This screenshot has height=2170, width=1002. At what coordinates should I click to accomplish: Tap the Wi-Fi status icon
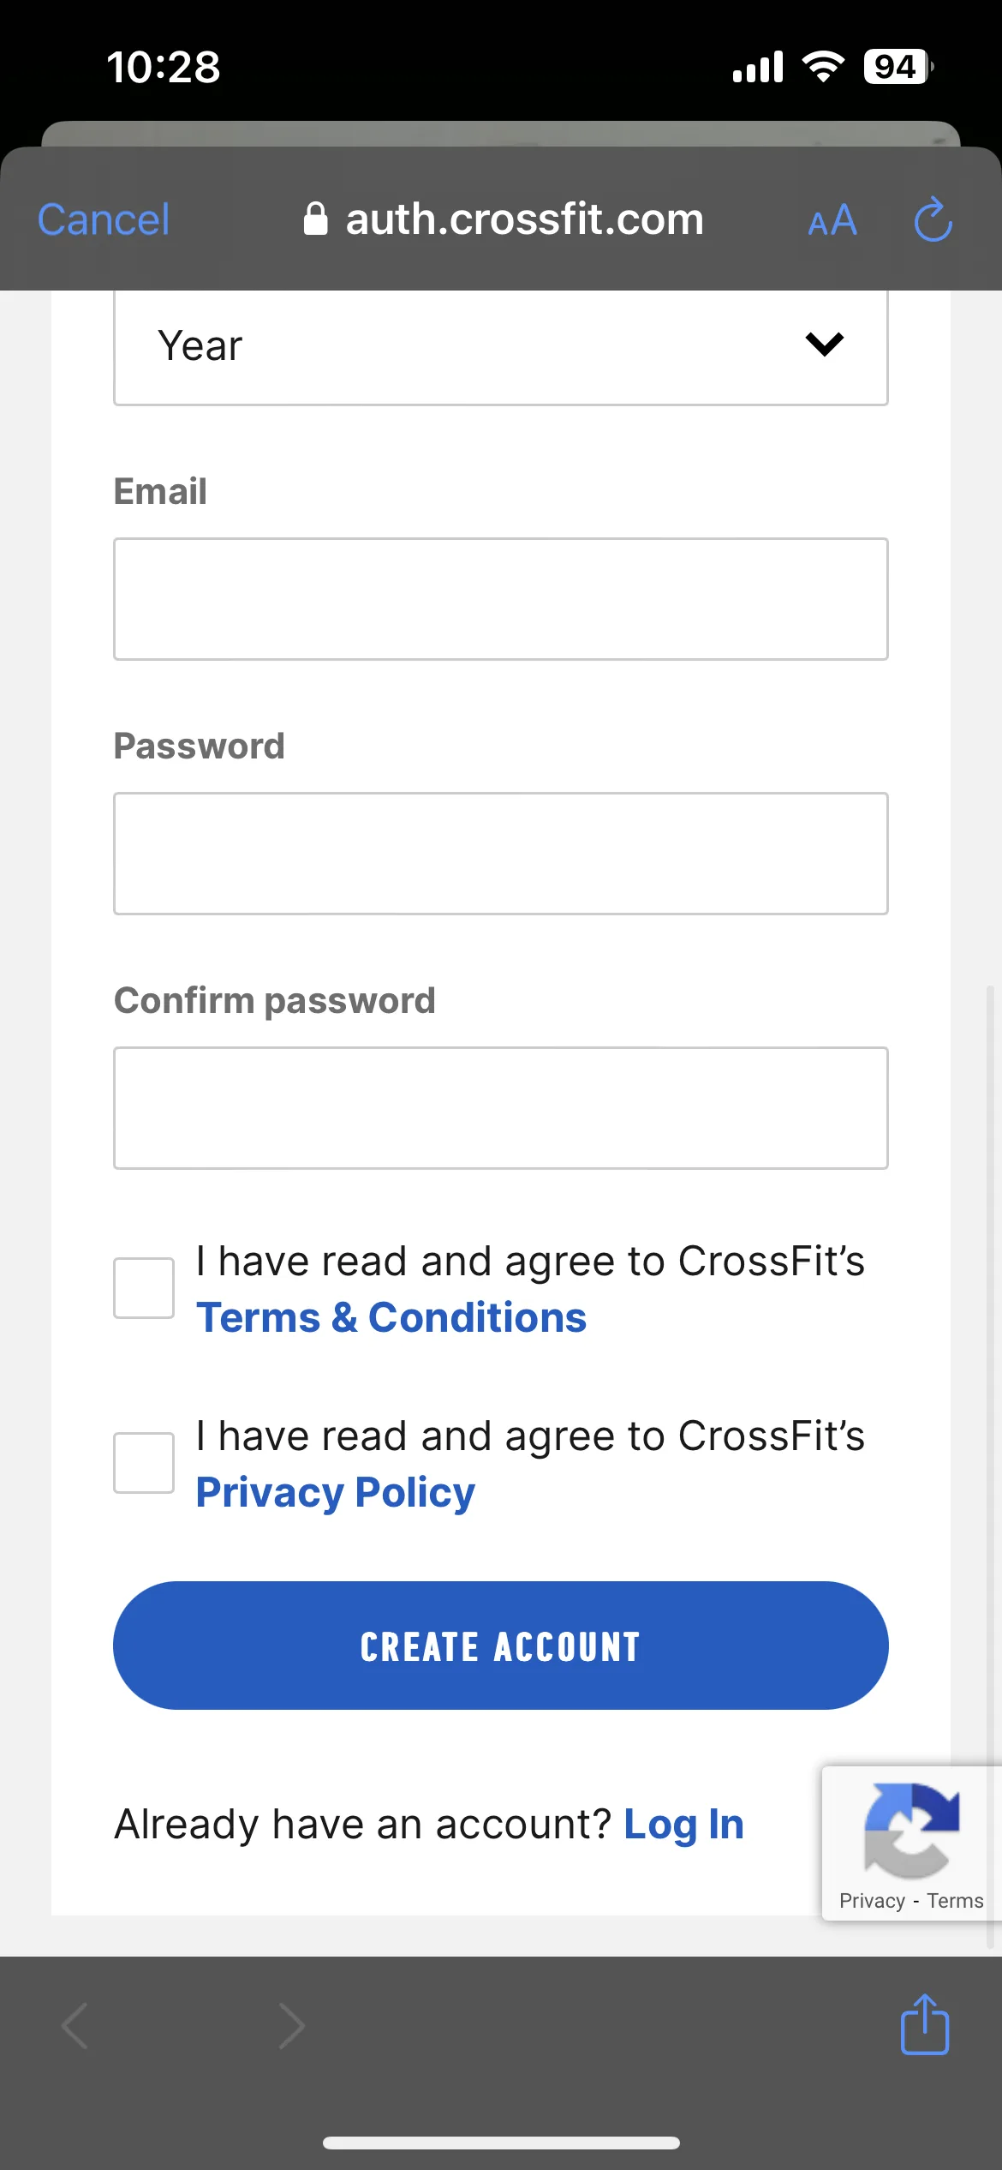pyautogui.click(x=823, y=66)
